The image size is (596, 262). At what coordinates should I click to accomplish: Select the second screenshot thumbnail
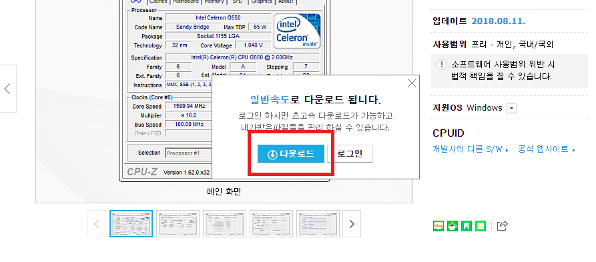178,224
